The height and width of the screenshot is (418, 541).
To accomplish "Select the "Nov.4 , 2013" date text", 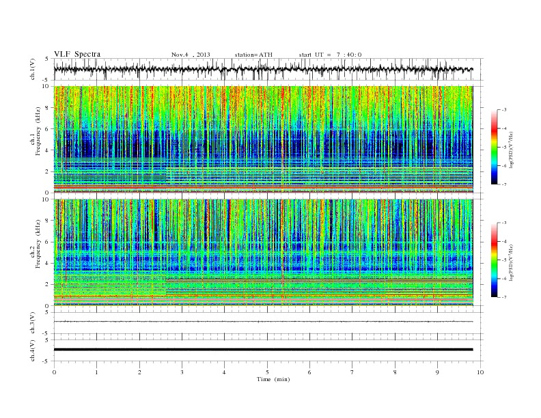I will 191,55.
